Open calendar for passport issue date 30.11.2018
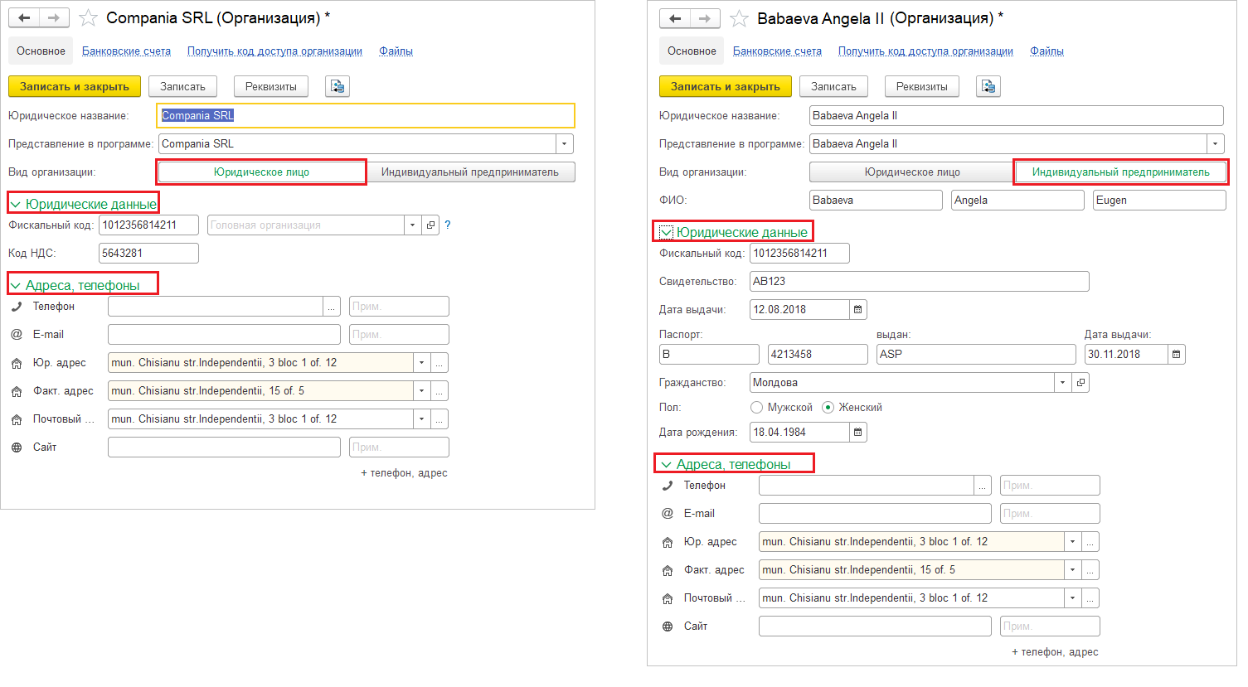This screenshot has height=687, width=1248. point(1177,355)
